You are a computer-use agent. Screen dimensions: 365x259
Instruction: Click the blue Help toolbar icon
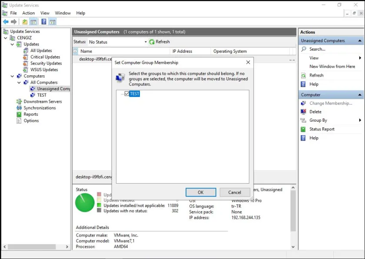43,22
